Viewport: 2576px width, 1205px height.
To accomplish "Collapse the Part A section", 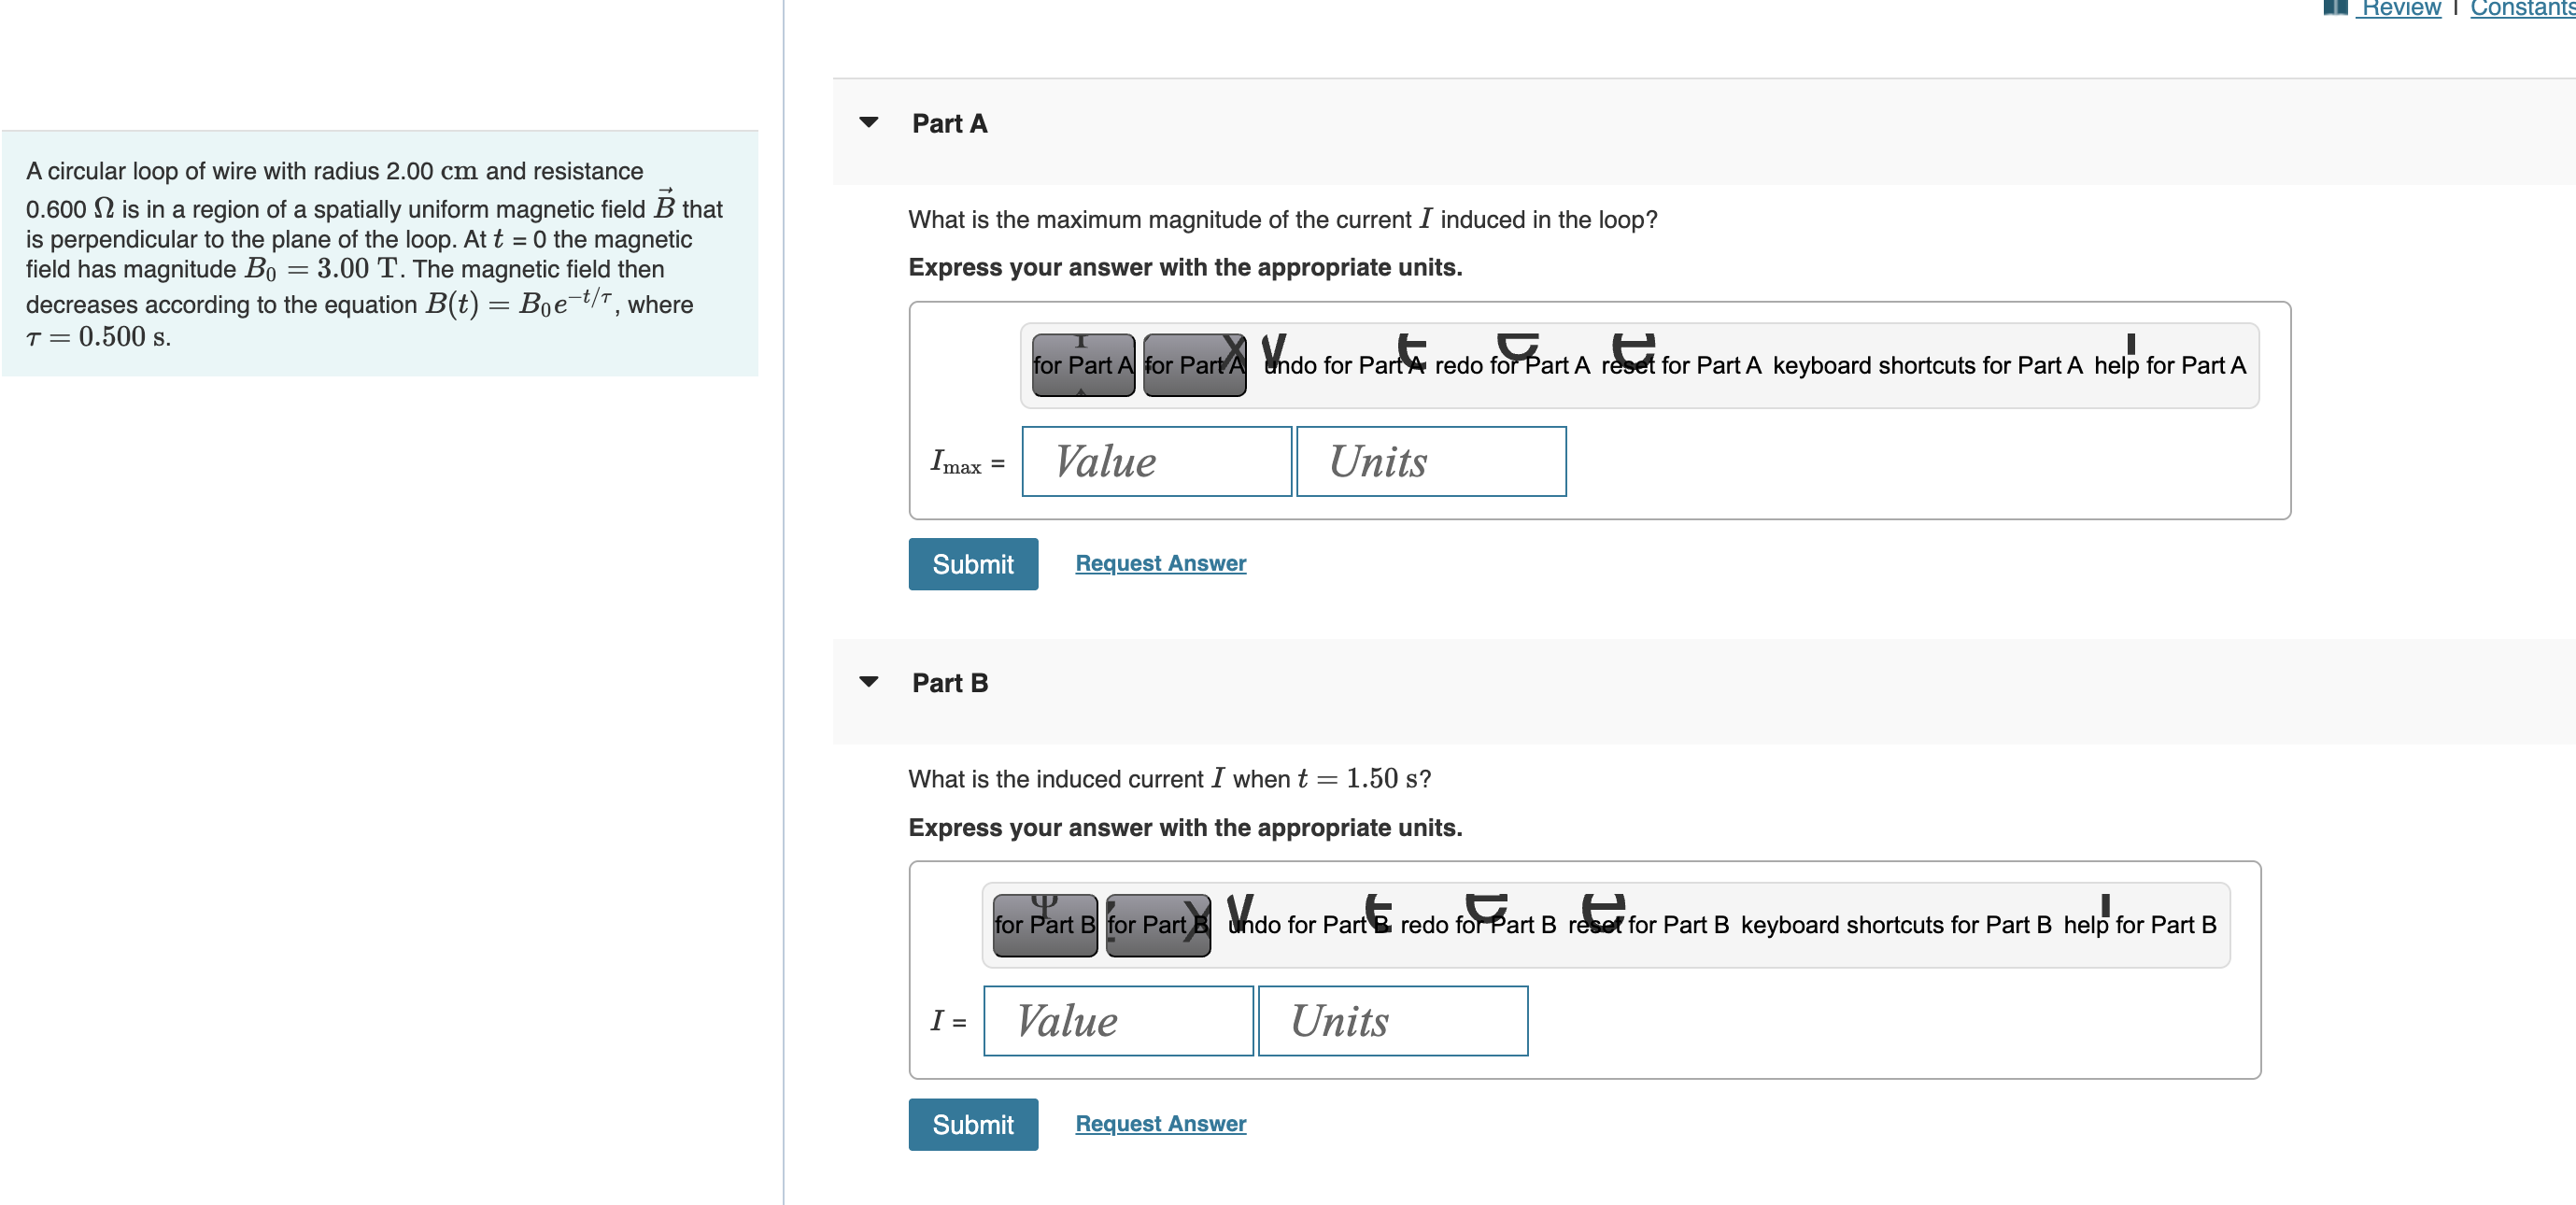I will [x=869, y=123].
